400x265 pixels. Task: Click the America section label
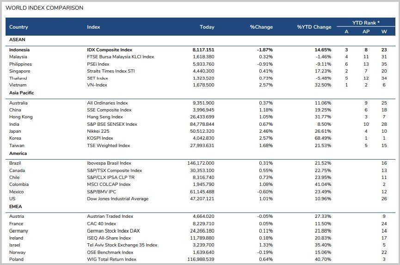18,154
